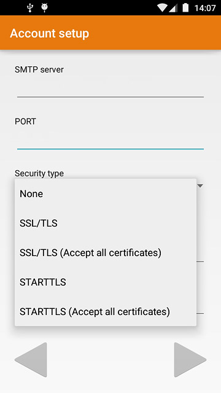This screenshot has height=393, width=221.
Task: Tap the 14:07 clock in status bar
Action: (x=205, y=8)
